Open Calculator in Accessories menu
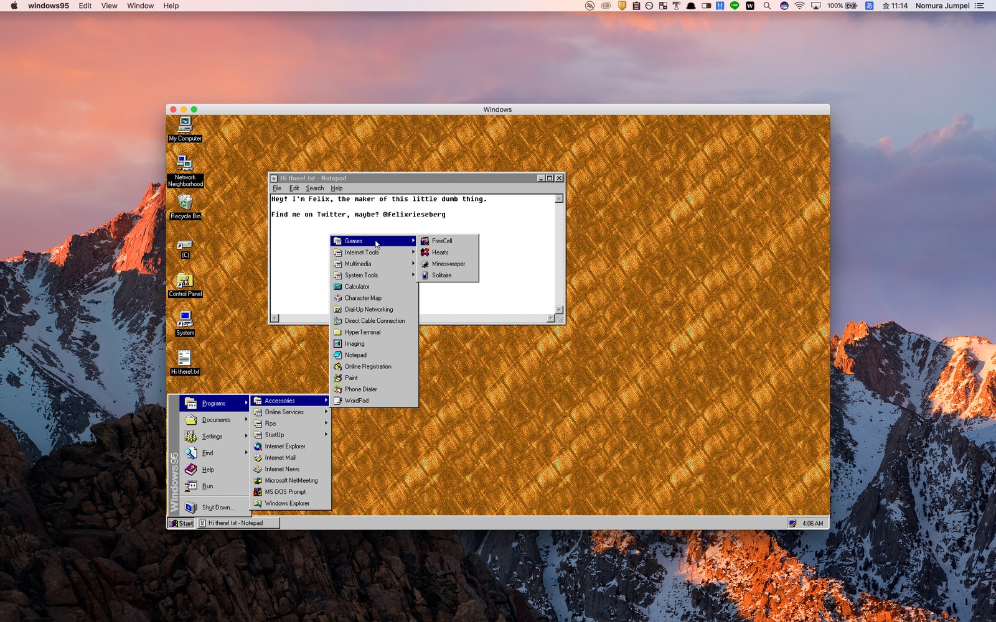The width and height of the screenshot is (996, 622). [x=374, y=287]
